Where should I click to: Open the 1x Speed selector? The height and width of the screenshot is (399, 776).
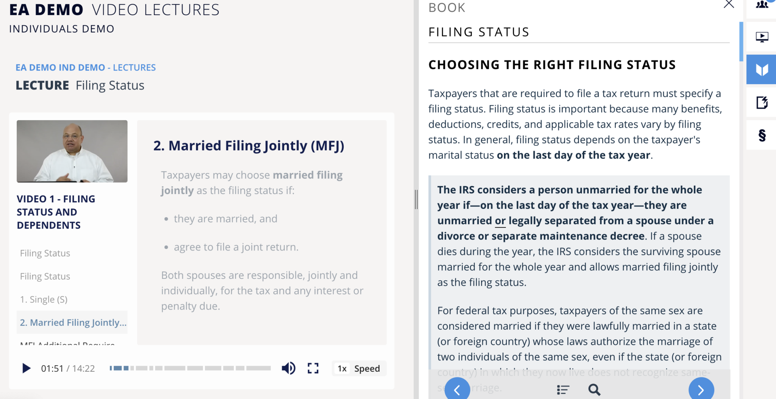(x=359, y=368)
